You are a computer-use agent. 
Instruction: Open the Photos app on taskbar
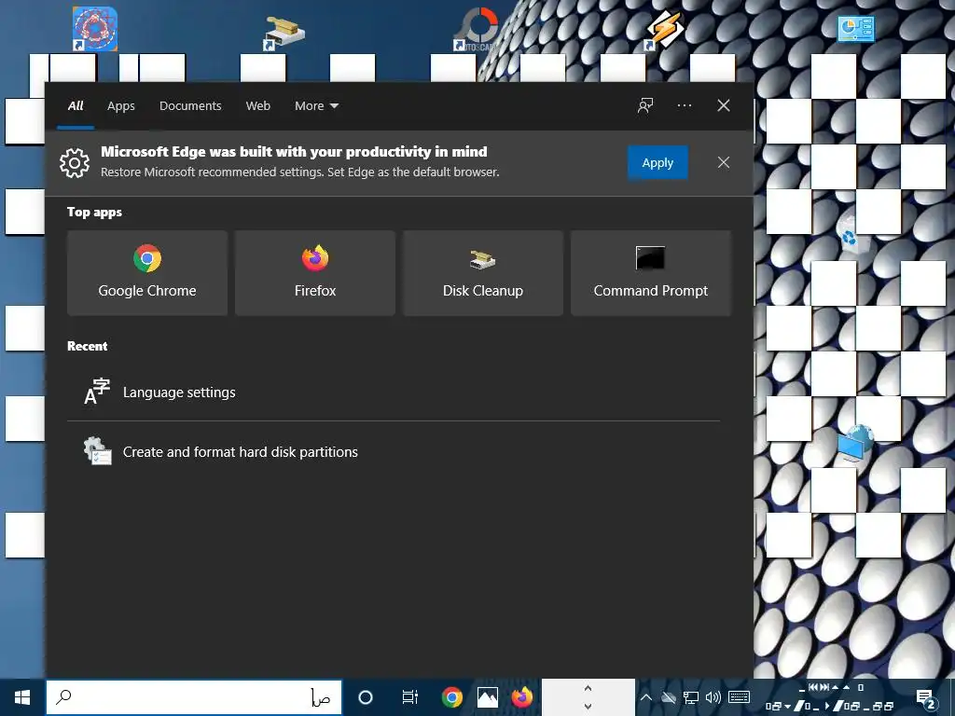pos(488,697)
